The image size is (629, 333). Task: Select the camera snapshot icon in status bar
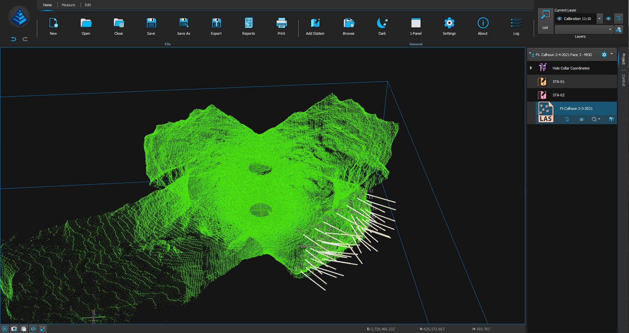tap(14, 329)
